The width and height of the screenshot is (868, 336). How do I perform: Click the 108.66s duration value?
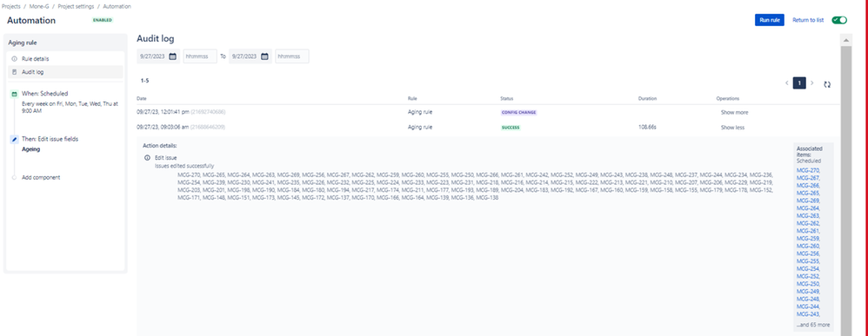coord(648,127)
